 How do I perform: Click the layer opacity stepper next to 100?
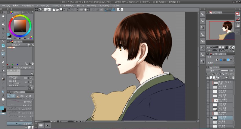click(234, 71)
